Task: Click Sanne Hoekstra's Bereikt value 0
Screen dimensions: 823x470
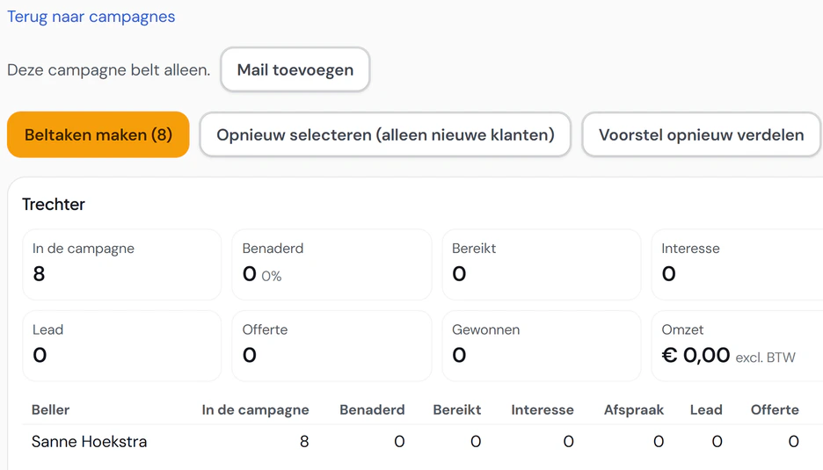Action: pos(476,442)
